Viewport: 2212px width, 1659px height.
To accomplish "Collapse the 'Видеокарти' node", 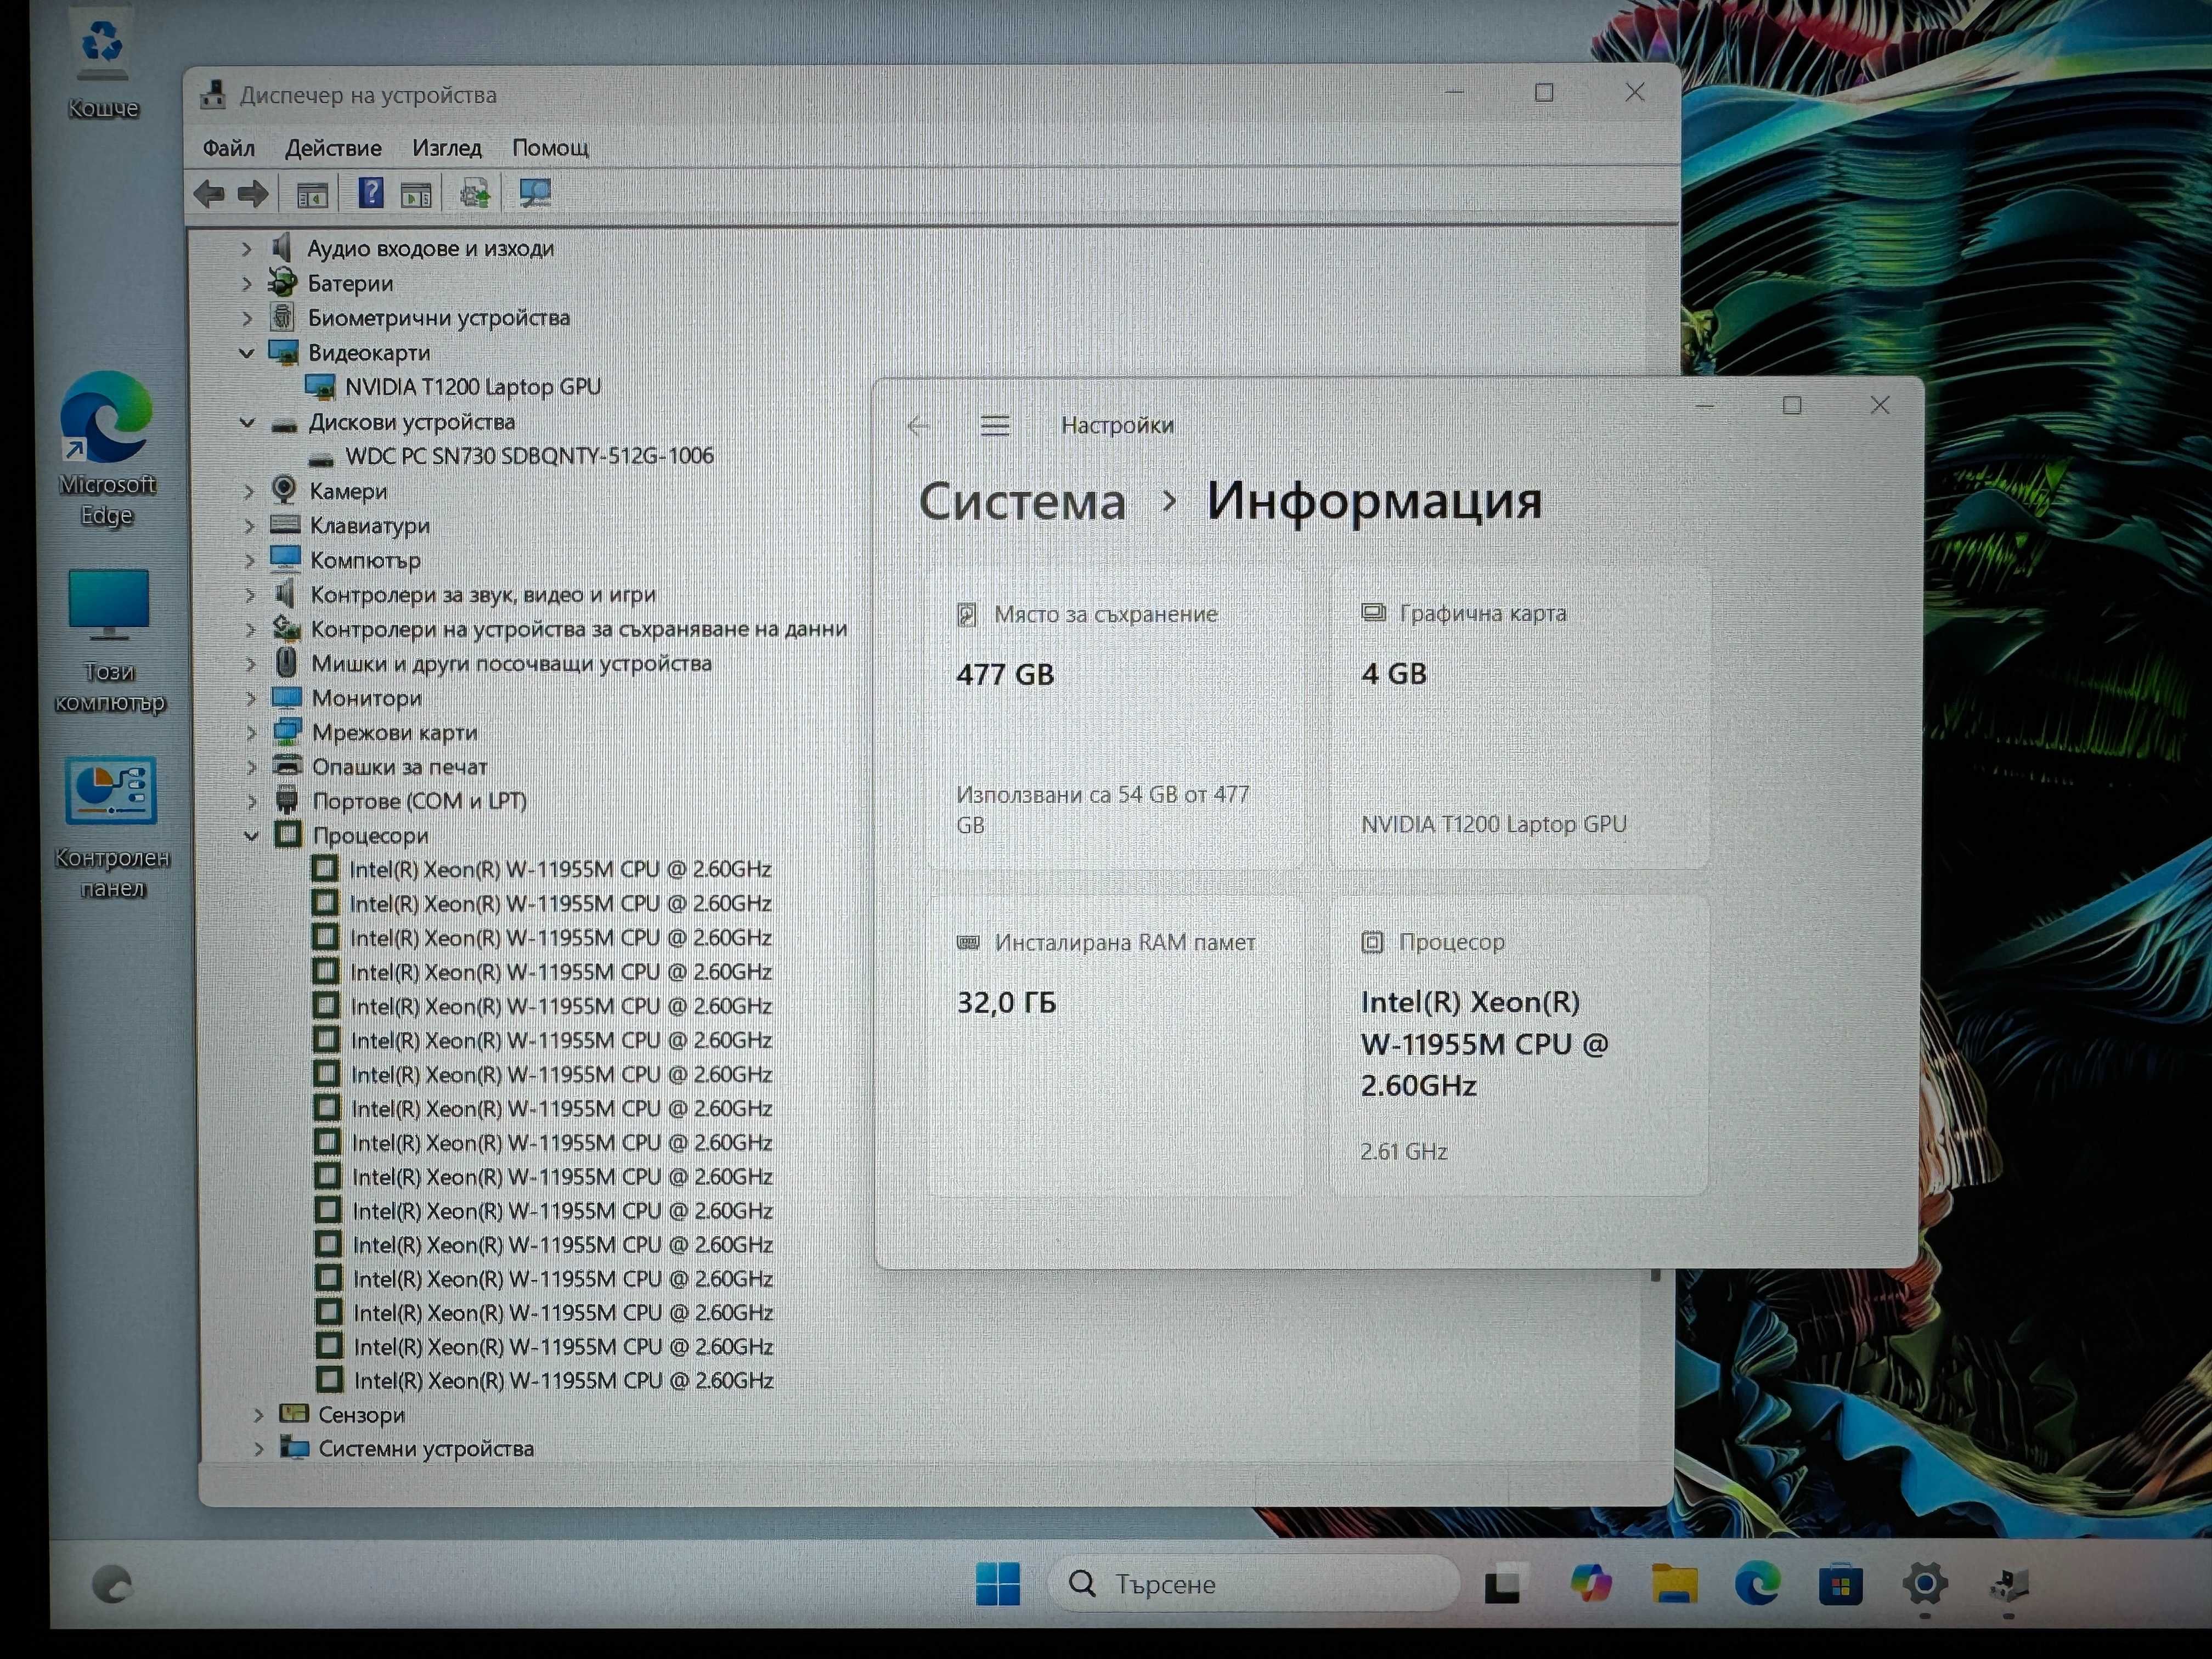I will [247, 353].
